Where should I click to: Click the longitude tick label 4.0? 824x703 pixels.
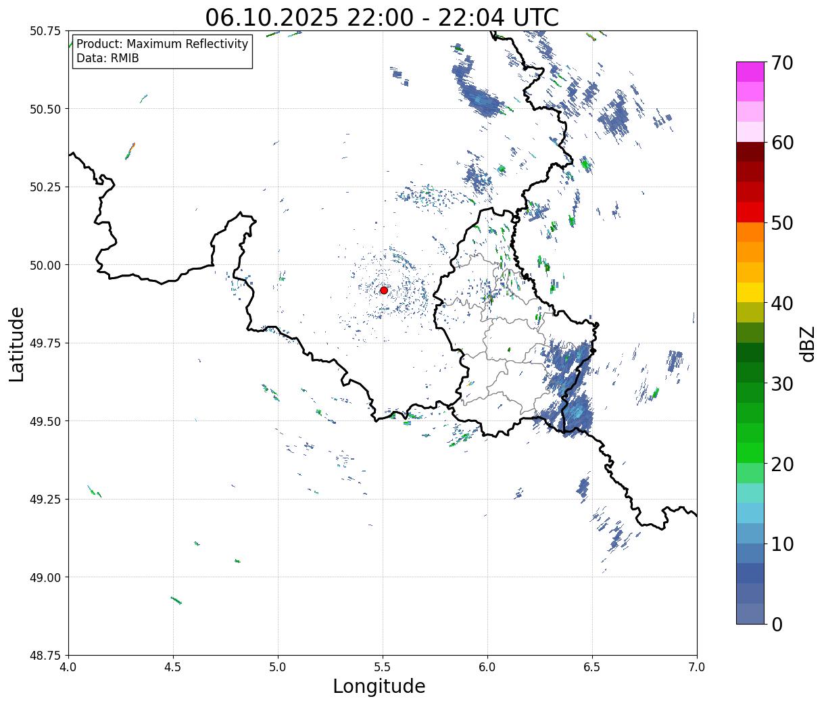(x=68, y=667)
